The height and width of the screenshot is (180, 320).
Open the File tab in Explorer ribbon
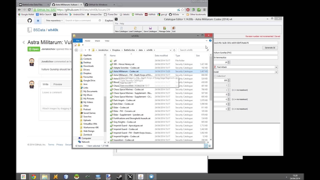[x=78, y=41]
